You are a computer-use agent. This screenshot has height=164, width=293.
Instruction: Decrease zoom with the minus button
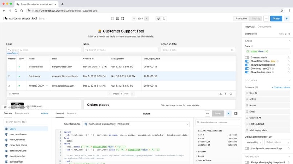click(x=134, y=18)
